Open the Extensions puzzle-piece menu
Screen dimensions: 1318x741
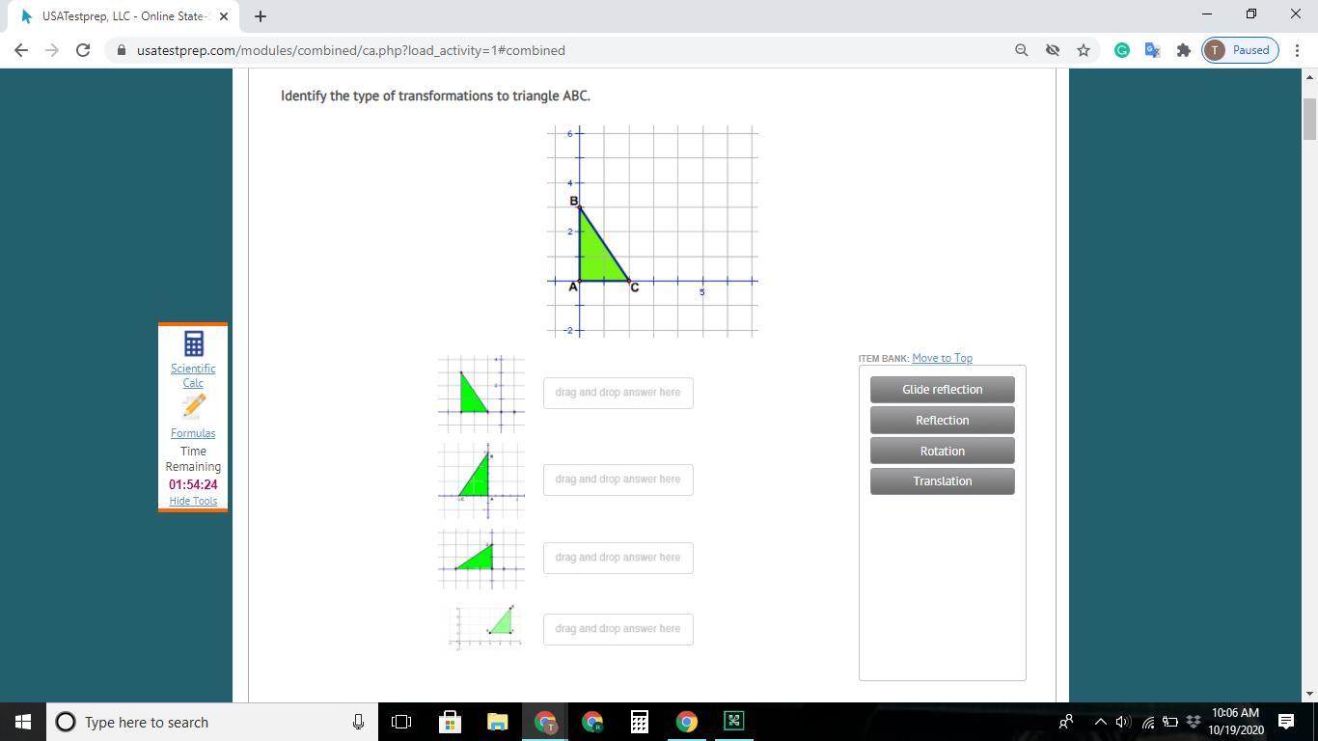(x=1183, y=50)
